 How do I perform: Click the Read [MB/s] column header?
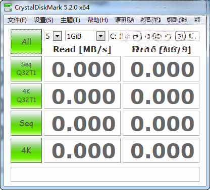click(82, 49)
